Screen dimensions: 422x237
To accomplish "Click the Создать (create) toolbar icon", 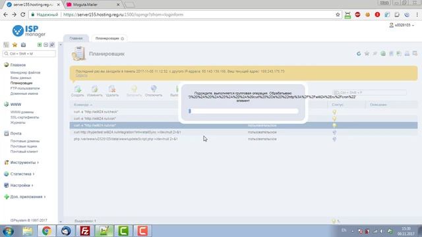I will click(x=78, y=91).
